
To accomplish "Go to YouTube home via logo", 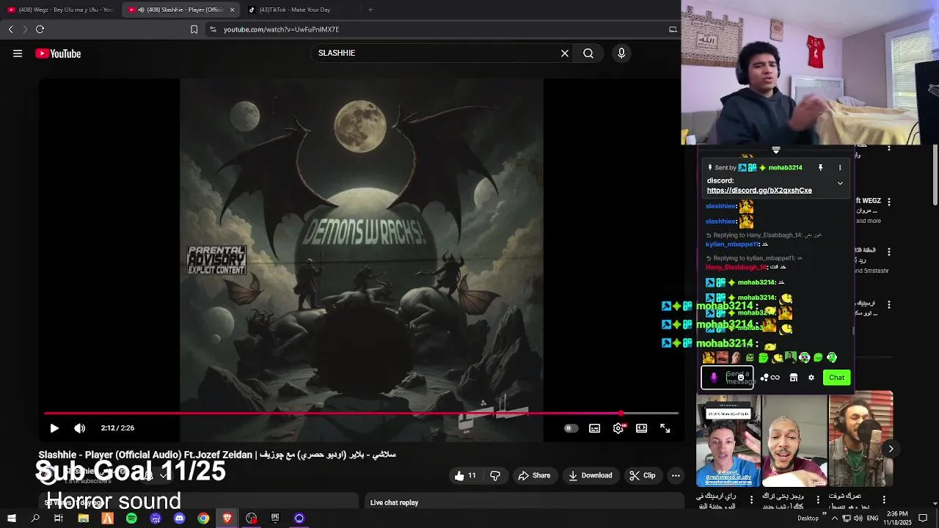I will coord(58,54).
